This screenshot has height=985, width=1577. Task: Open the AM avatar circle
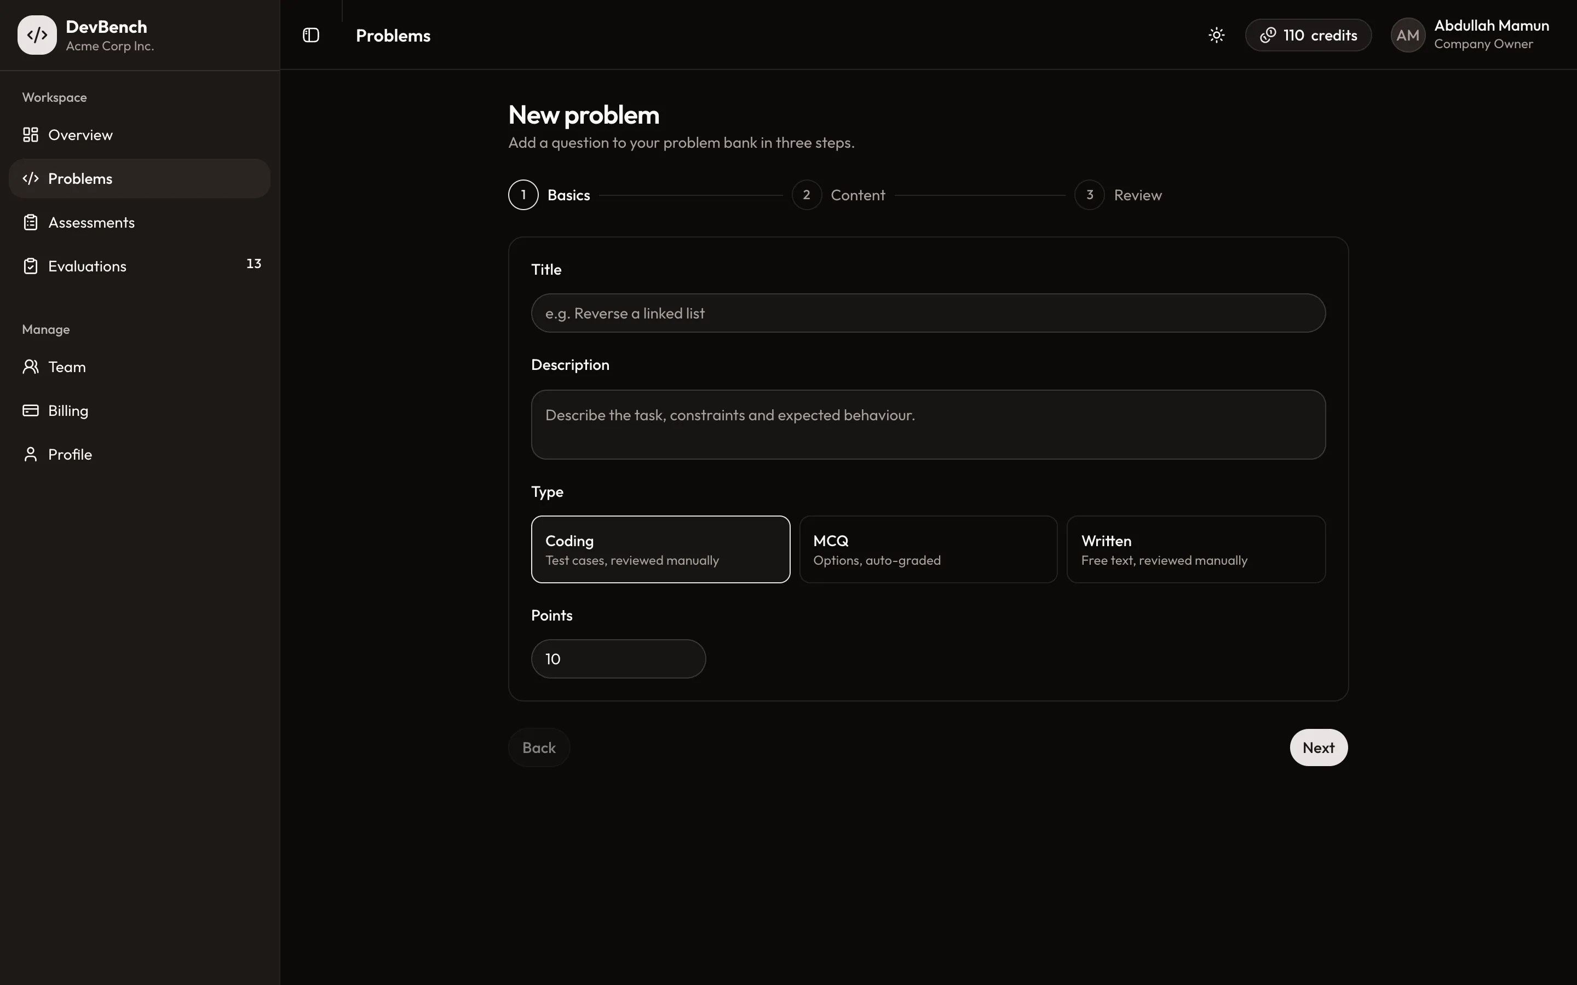point(1408,35)
